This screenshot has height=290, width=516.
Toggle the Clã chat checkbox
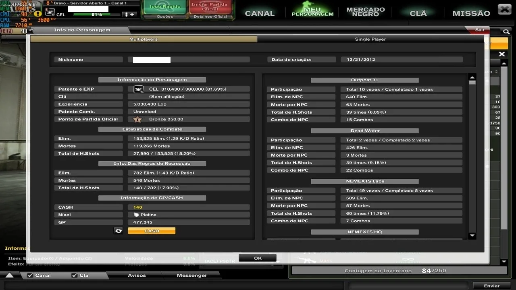tap(74, 275)
